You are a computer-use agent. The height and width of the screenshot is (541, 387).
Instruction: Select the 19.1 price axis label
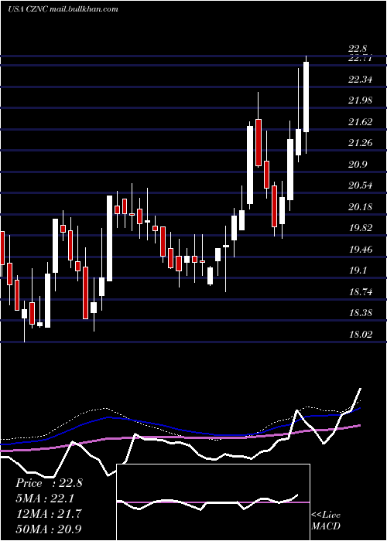358,270
